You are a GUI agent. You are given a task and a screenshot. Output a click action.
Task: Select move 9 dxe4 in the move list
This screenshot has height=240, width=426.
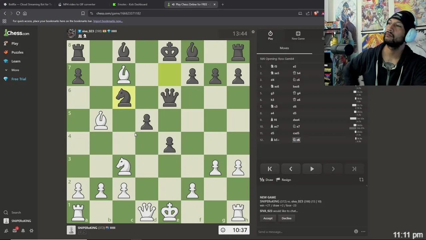[296, 120]
